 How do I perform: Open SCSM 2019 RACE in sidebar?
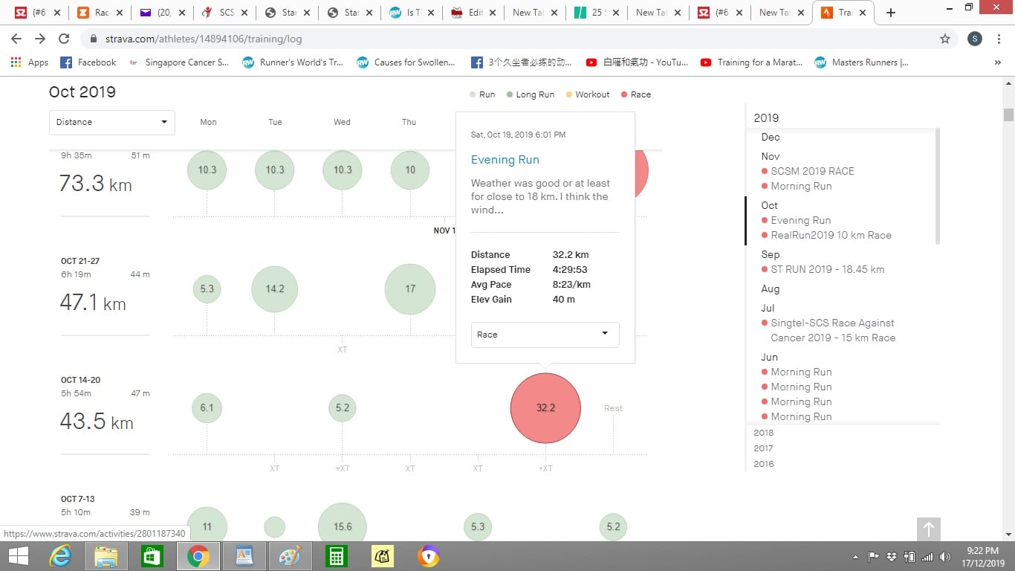(x=812, y=171)
